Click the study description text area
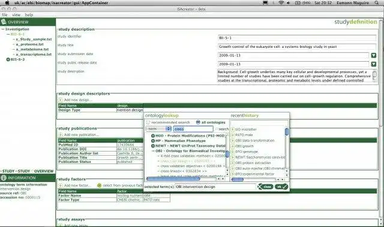Viewport: 384px width, 227px height. [x=295, y=76]
